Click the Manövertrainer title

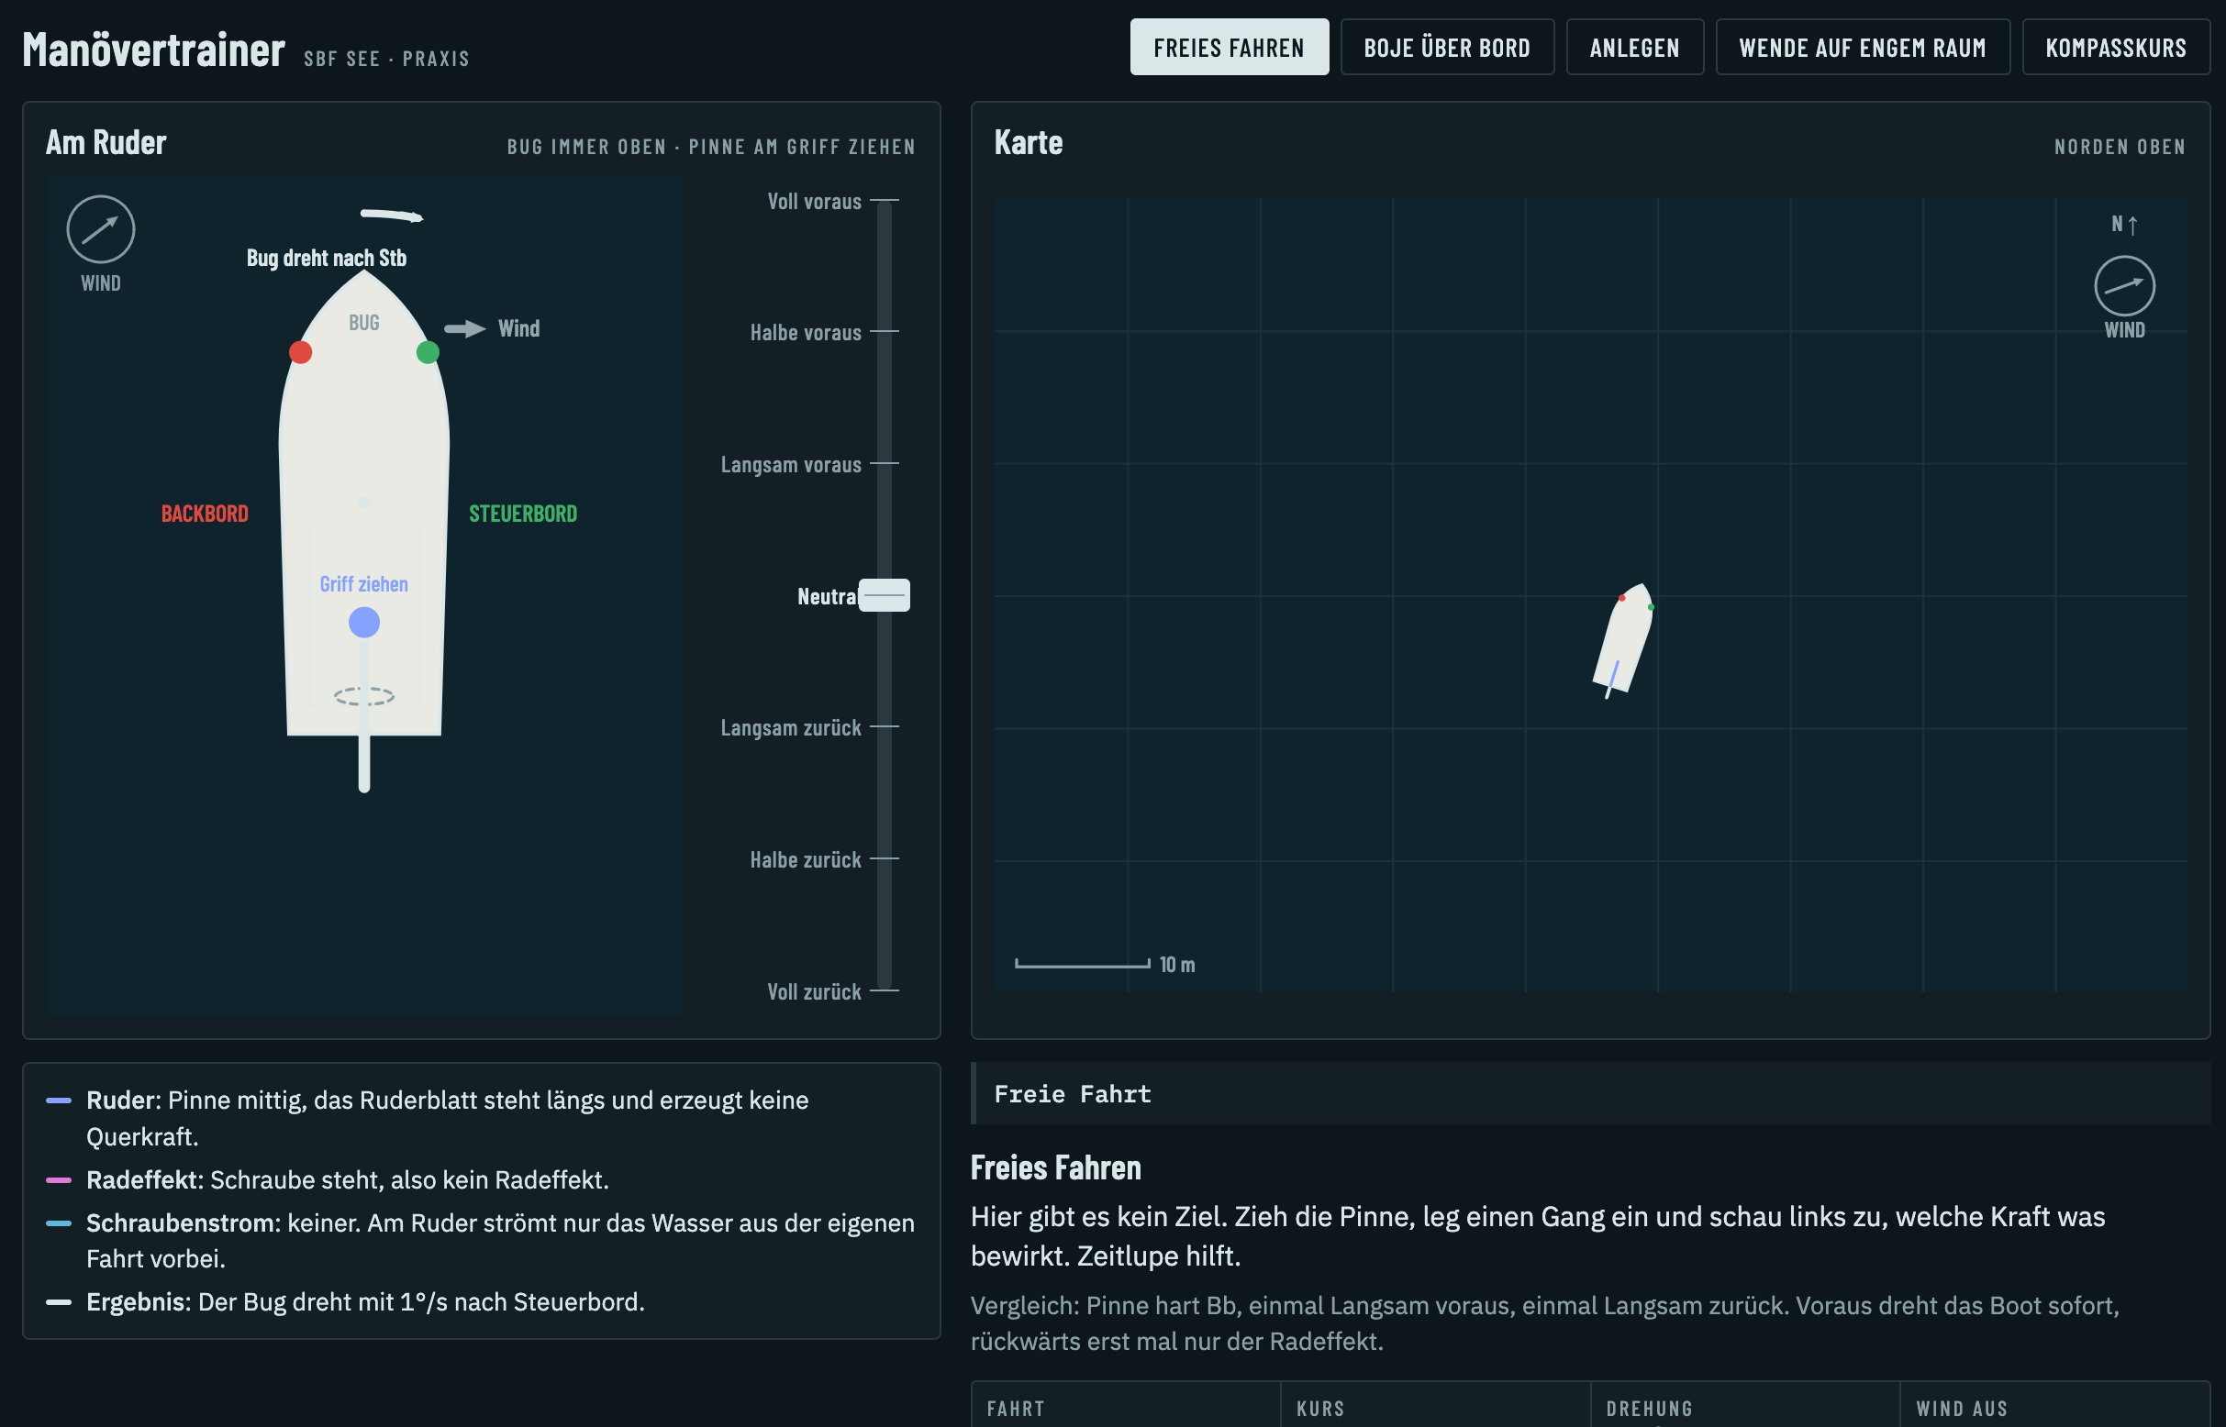(x=153, y=50)
